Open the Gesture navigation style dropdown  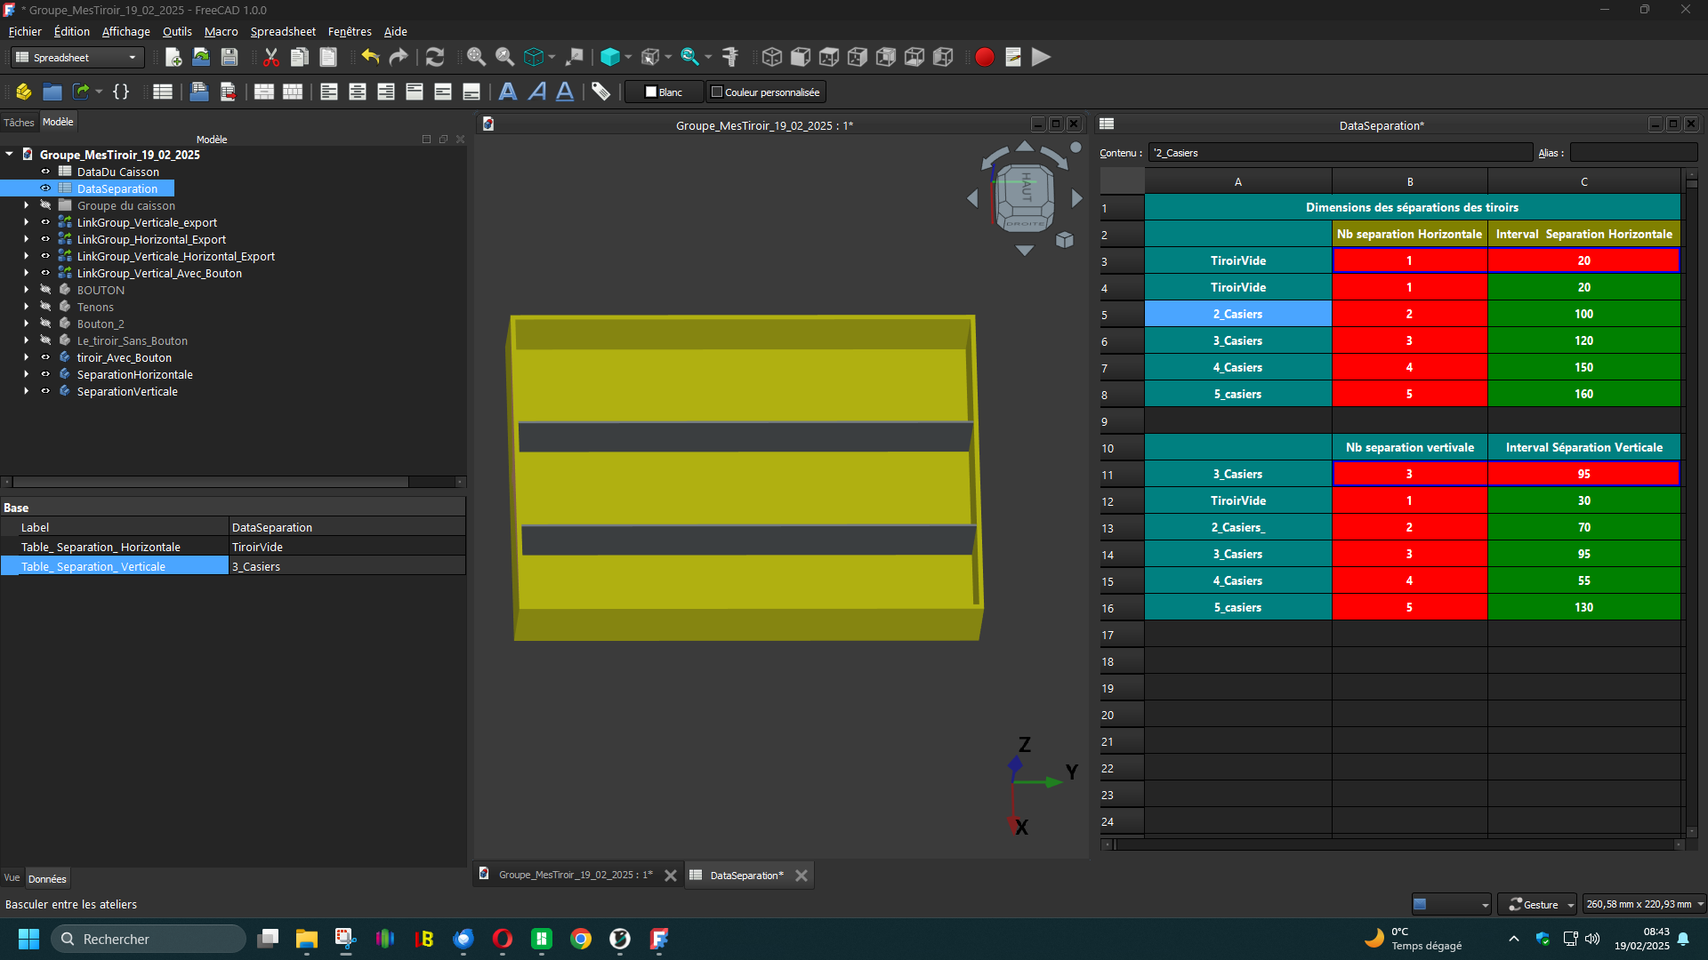tap(1536, 904)
